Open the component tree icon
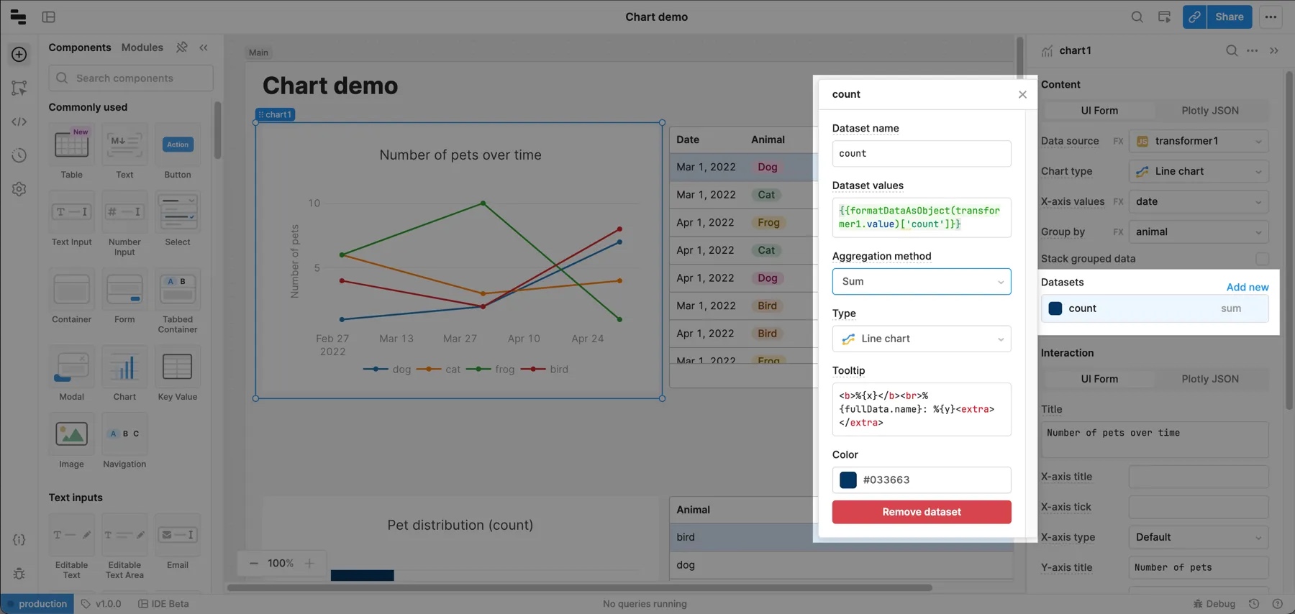Screen dimensions: 1295x614 (19, 88)
